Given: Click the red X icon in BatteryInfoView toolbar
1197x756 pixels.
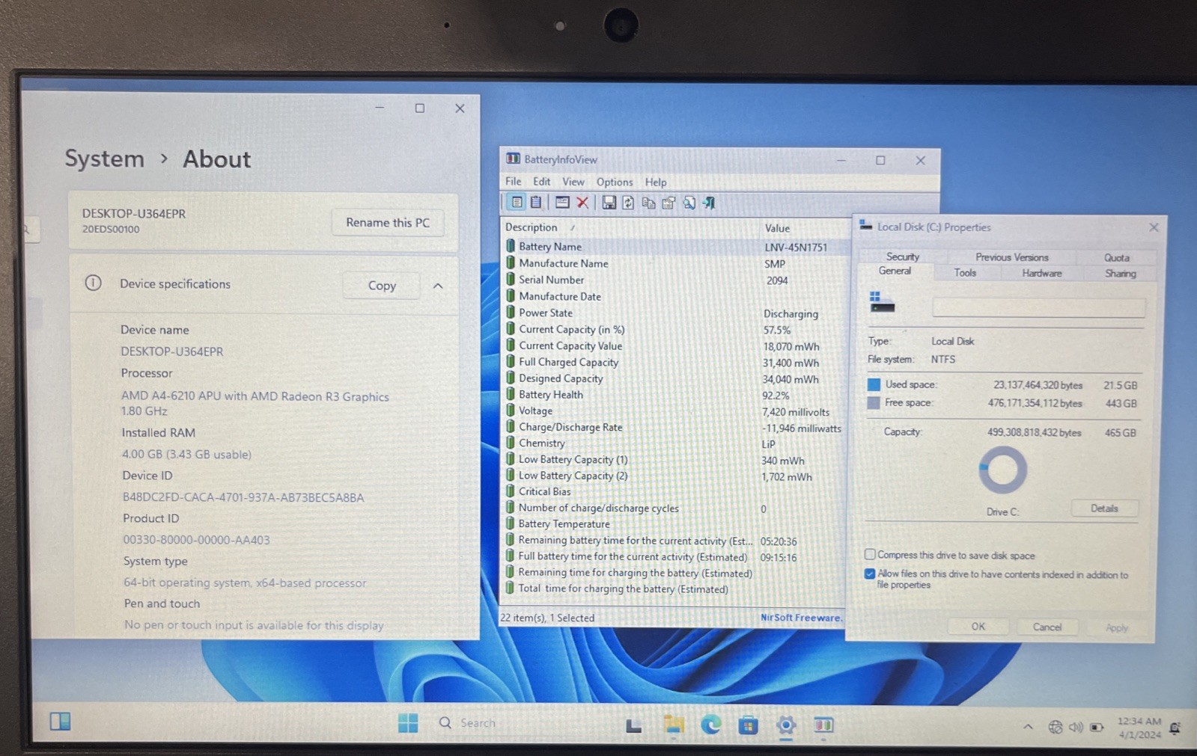Looking at the screenshot, I should click(582, 202).
